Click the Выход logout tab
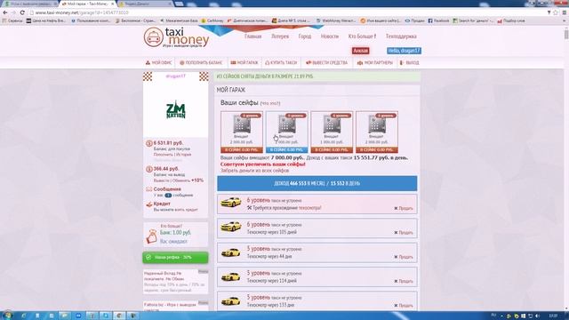 pos(409,63)
